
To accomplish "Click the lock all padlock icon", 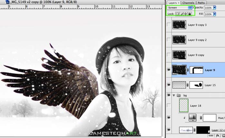I will 190,14.
